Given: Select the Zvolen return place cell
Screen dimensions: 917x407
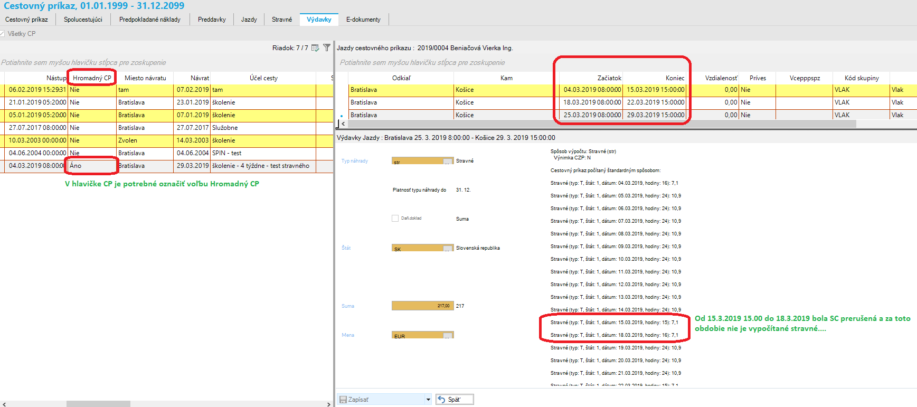Looking at the screenshot, I should 145,140.
